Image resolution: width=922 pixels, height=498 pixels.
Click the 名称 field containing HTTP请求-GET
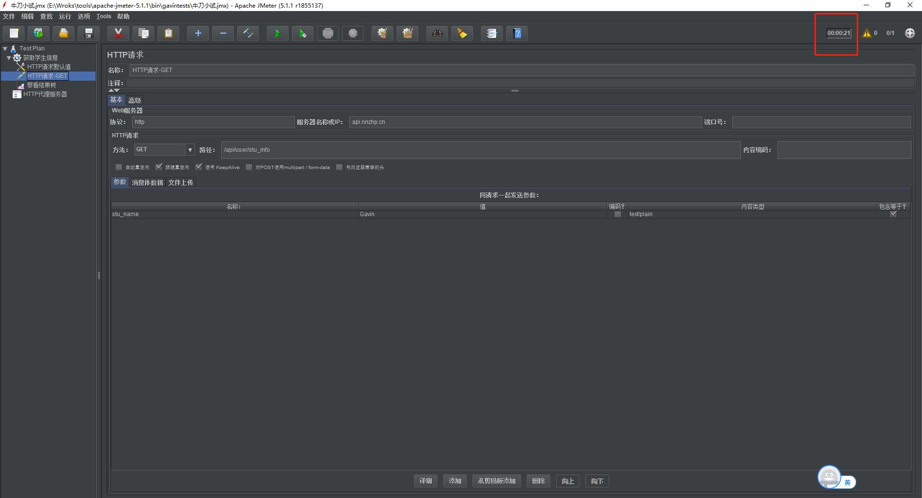pyautogui.click(x=522, y=70)
